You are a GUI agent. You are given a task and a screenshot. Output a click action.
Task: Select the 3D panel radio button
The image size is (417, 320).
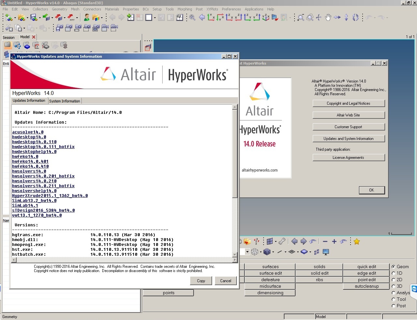pyautogui.click(x=394, y=286)
